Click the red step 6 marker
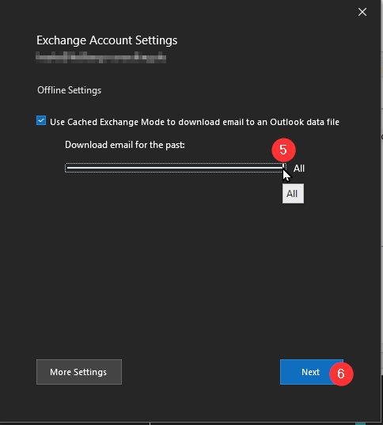This screenshot has width=383, height=425. click(x=341, y=374)
